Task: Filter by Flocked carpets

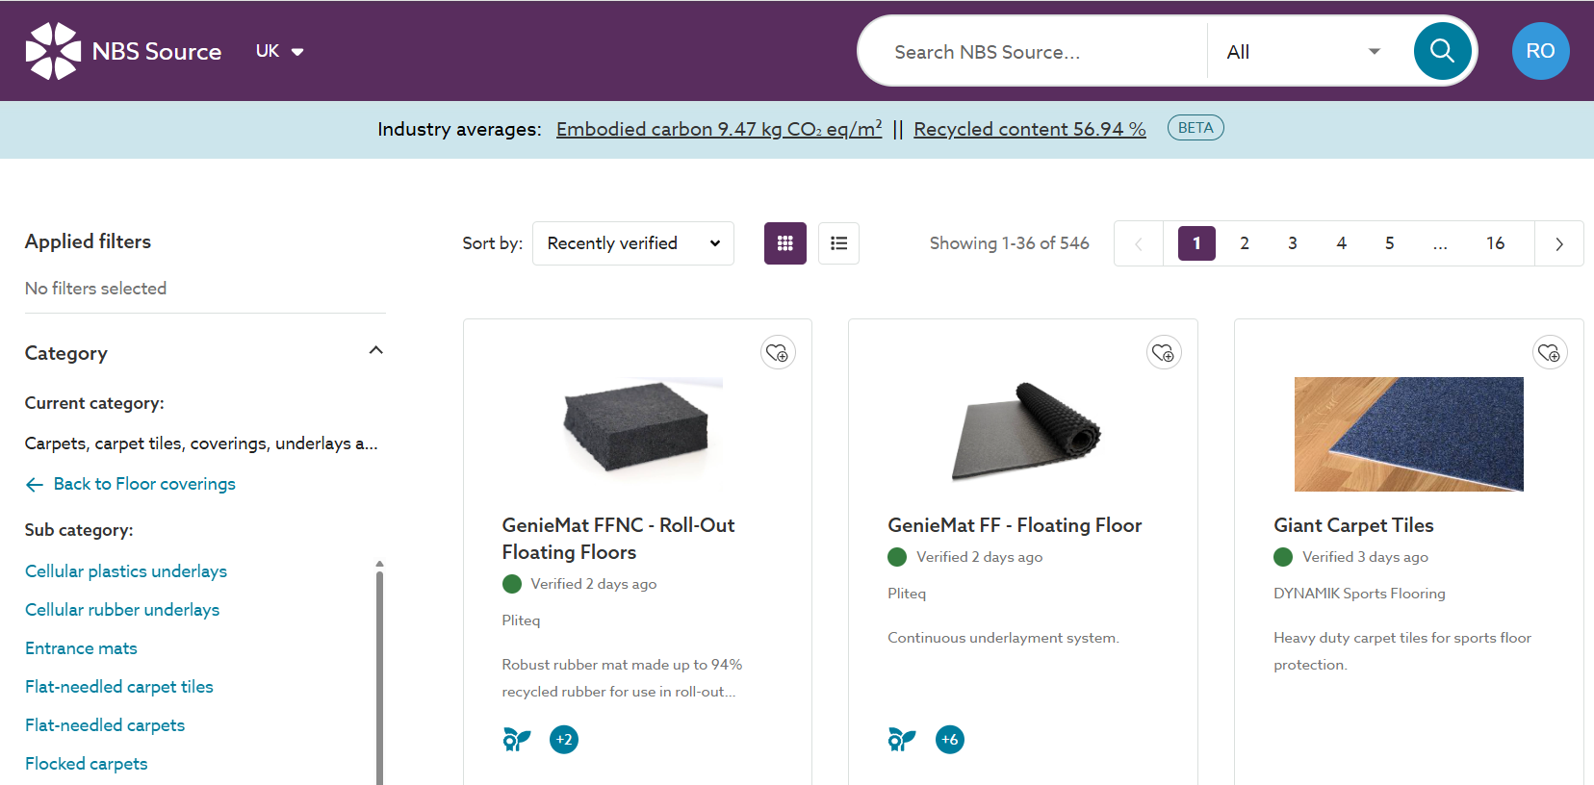Action: coord(87,764)
